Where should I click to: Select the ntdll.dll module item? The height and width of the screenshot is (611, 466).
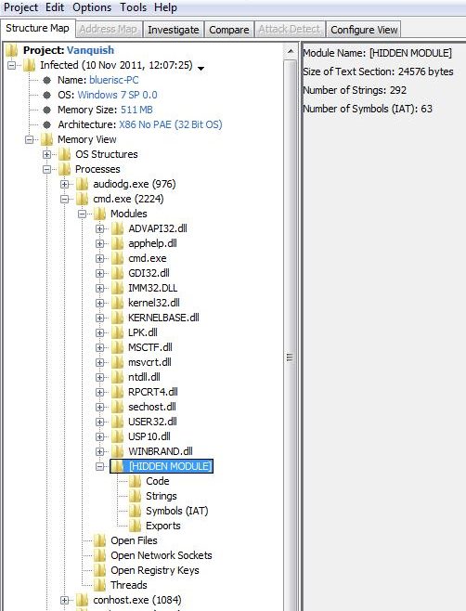(x=144, y=377)
